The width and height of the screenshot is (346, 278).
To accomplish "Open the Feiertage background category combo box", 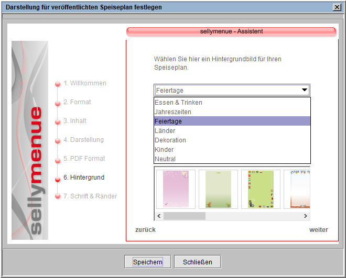I will point(232,90).
